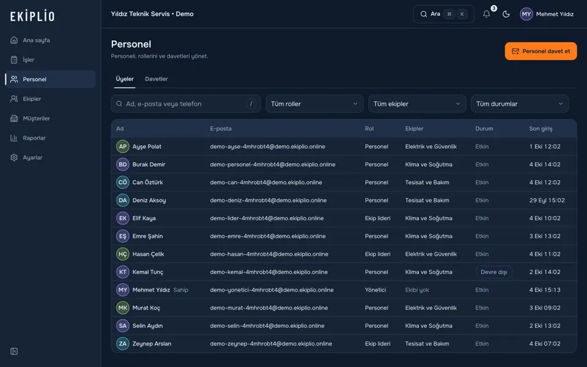Click Burak Demir's BD avatar
Screen dimensions: 587x367
click(x=122, y=165)
